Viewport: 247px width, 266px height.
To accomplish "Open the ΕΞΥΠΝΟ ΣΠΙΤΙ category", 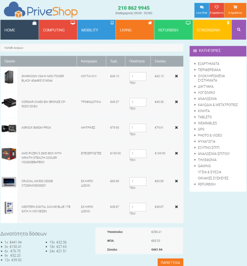I will tap(209, 147).
